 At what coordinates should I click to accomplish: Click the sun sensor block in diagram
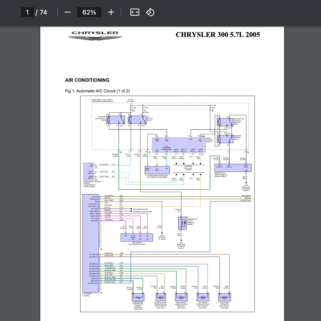(137, 237)
